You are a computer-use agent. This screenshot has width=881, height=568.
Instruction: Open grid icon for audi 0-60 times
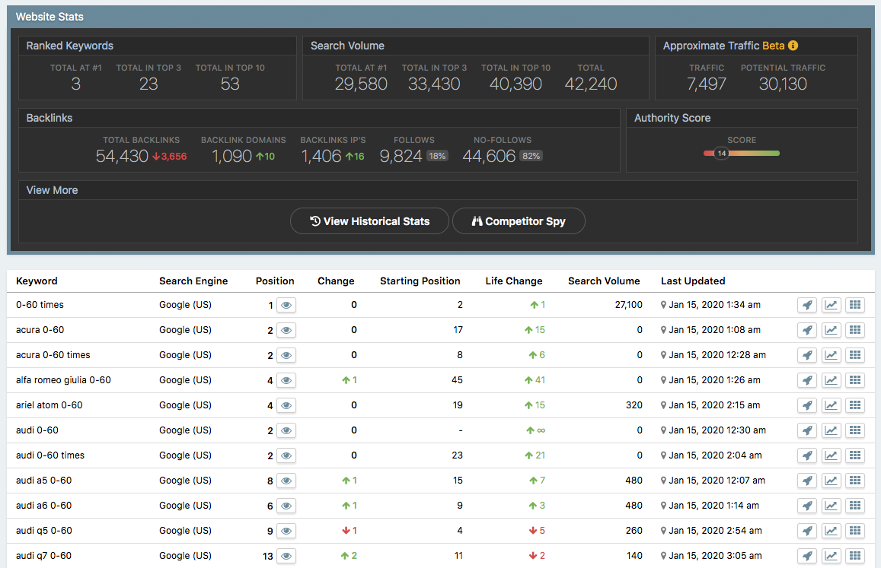[855, 455]
